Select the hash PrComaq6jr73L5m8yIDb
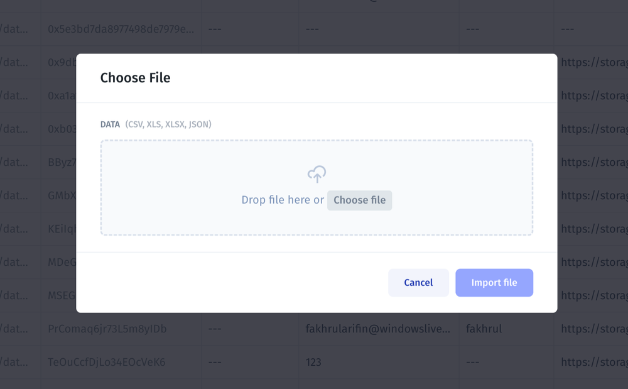This screenshot has height=389, width=628. tap(108, 329)
